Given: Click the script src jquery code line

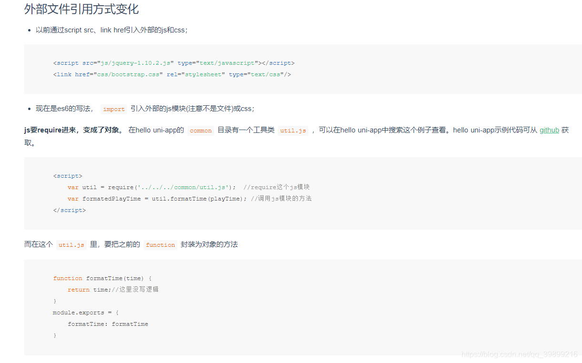Looking at the screenshot, I should 174,63.
